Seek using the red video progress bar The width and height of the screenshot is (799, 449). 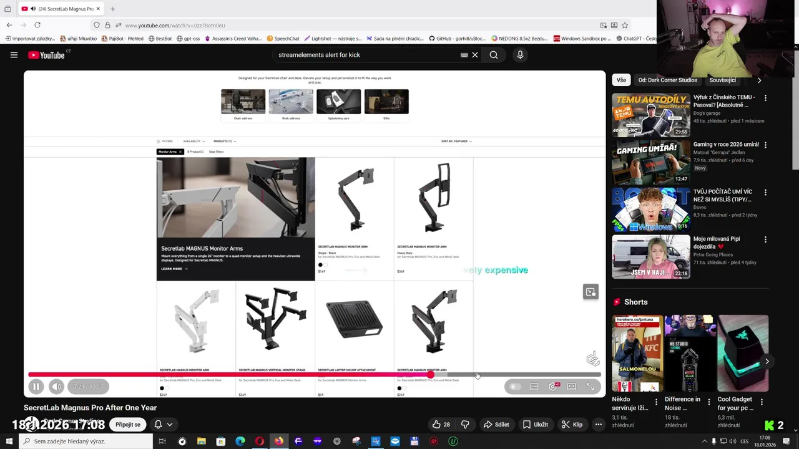click(315, 375)
